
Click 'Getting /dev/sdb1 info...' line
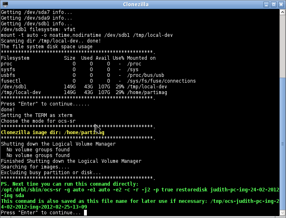point(36,24)
